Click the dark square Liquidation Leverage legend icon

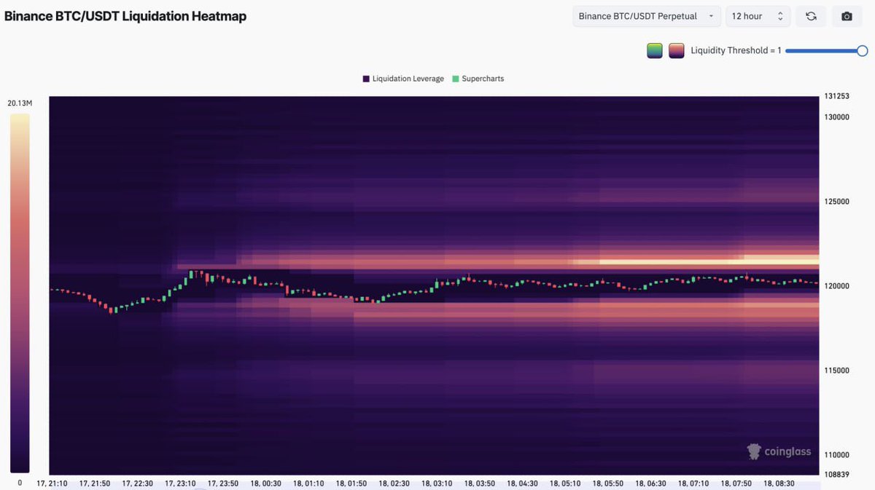click(366, 79)
